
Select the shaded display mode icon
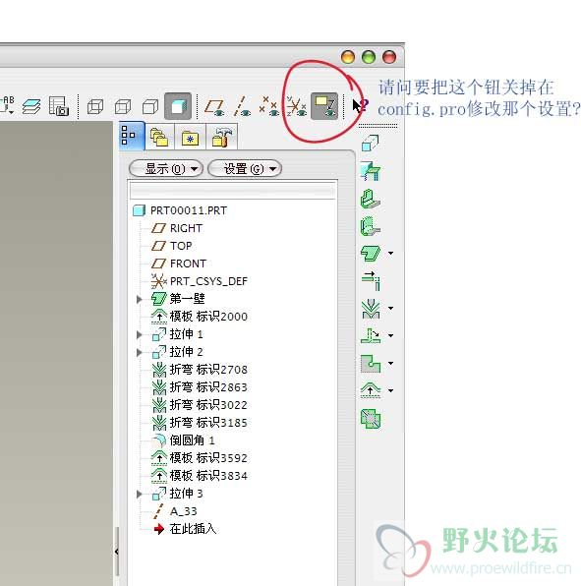point(178,106)
